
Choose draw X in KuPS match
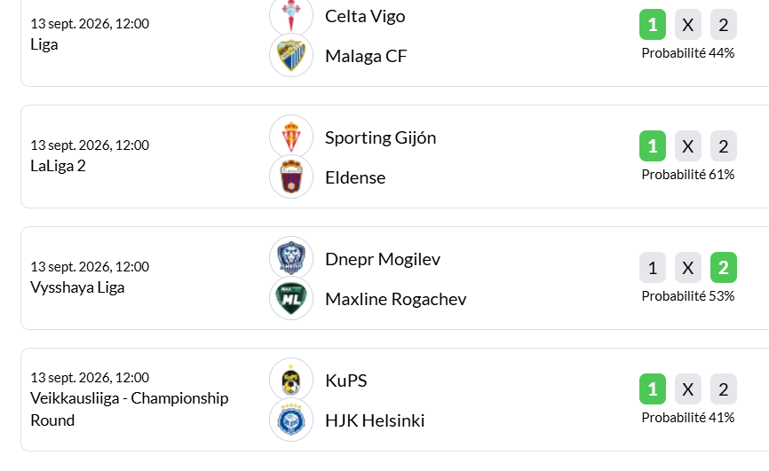tap(688, 389)
